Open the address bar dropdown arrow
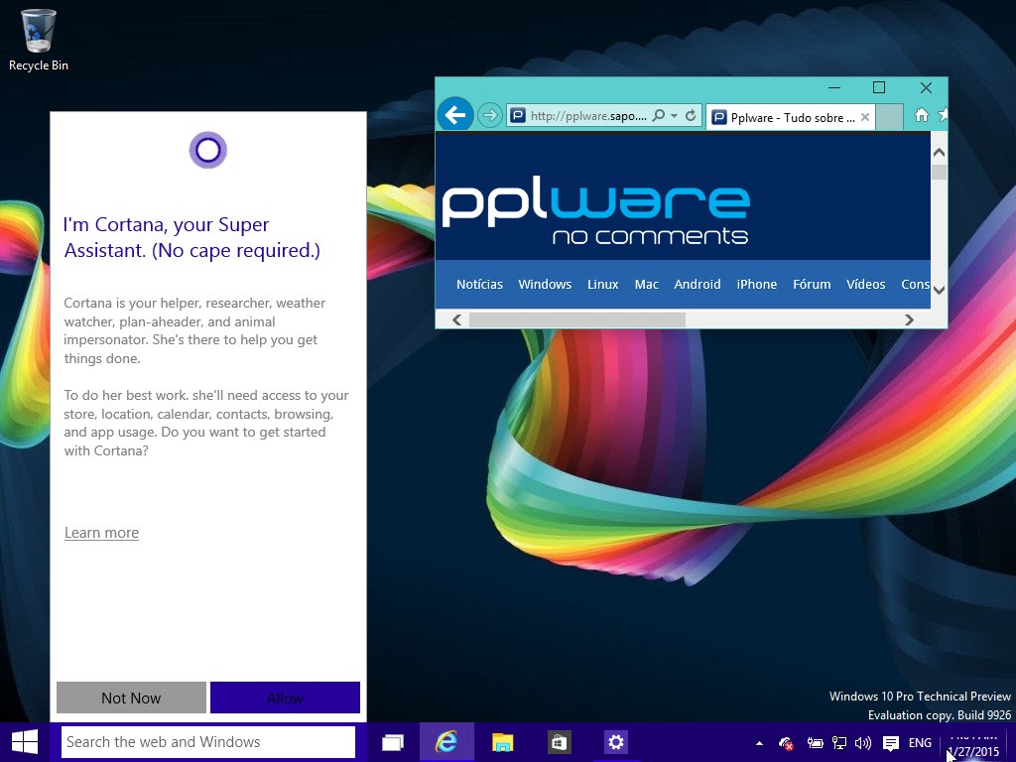This screenshot has height=762, width=1016. coord(675,116)
